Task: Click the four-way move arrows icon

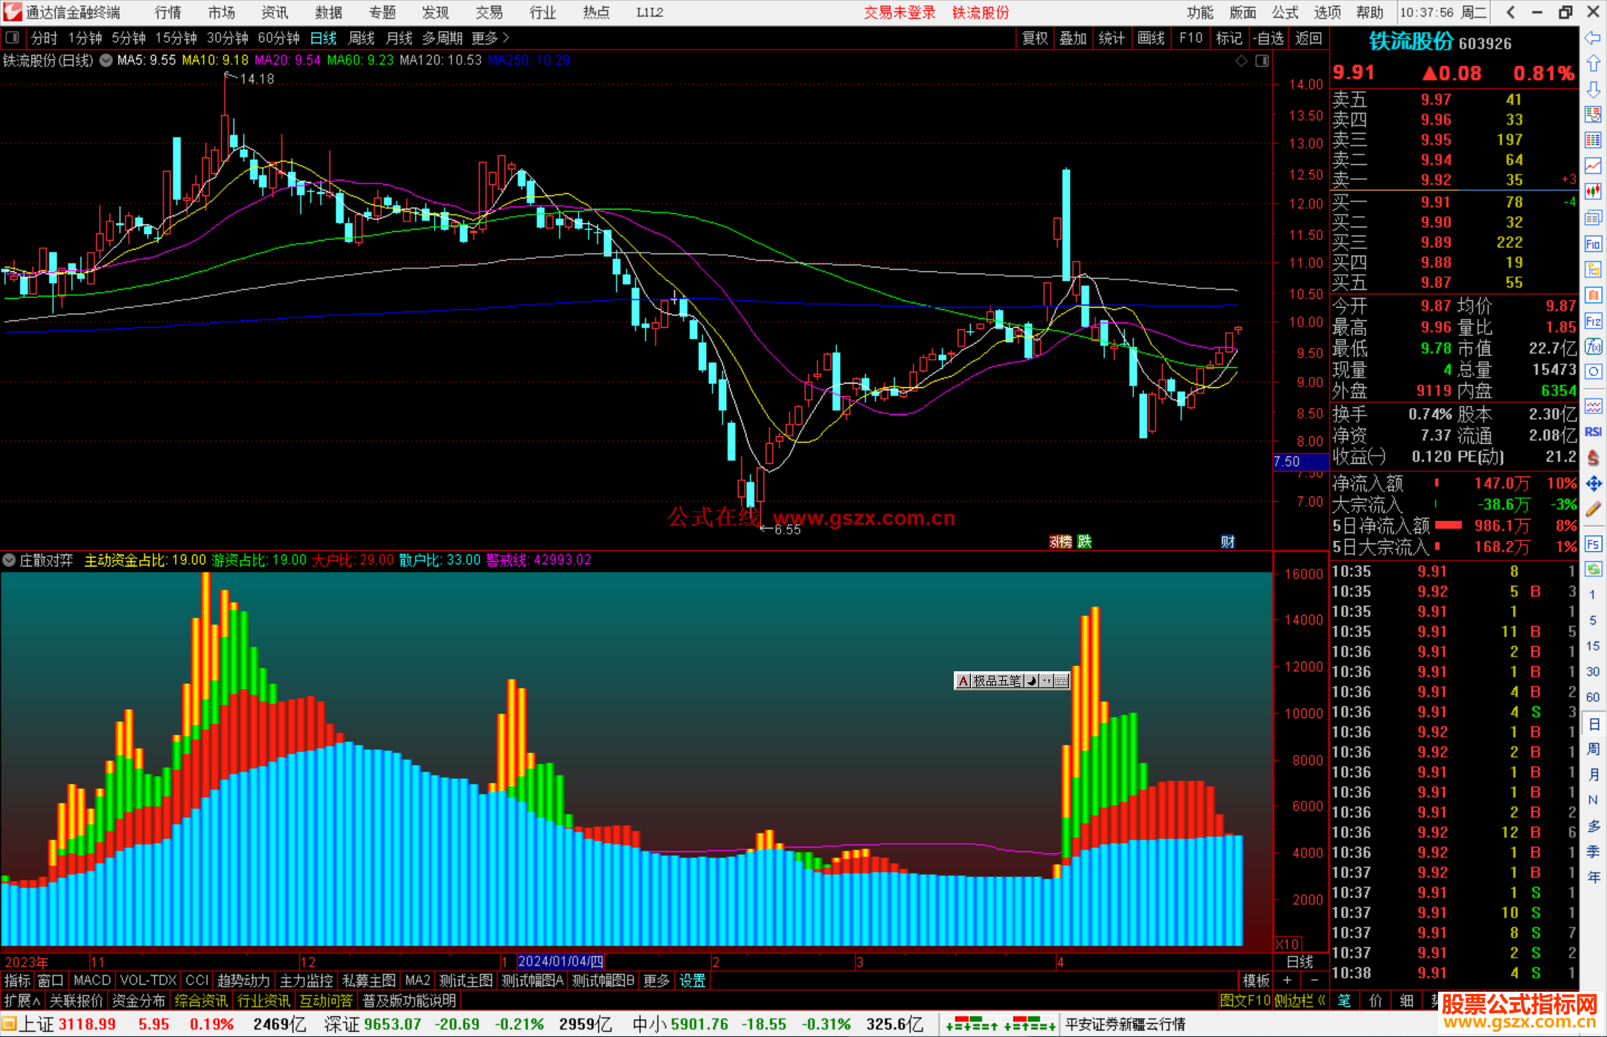Action: 1593,484
